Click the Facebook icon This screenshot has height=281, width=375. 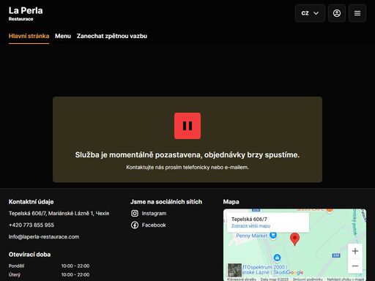[135, 225]
